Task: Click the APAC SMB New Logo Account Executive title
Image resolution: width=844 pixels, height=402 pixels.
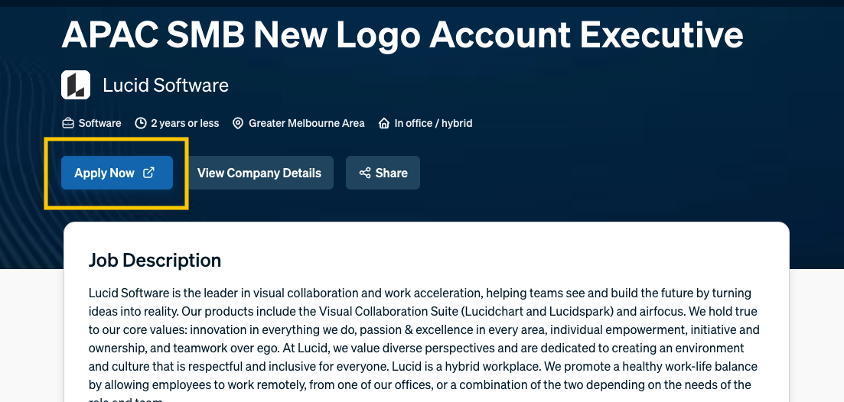Action: click(x=402, y=34)
